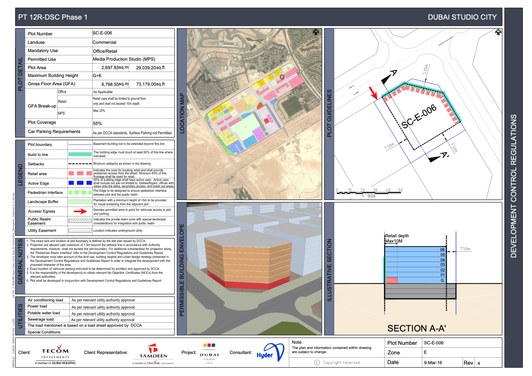Click floor label 06 in the illustrative section
This screenshot has height=376, width=532.
[443, 250]
